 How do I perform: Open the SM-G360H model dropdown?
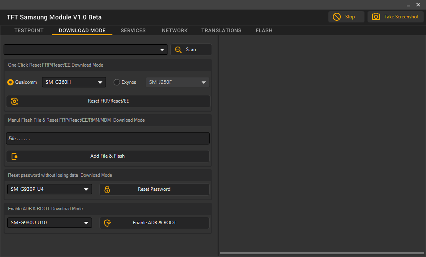[x=74, y=82]
